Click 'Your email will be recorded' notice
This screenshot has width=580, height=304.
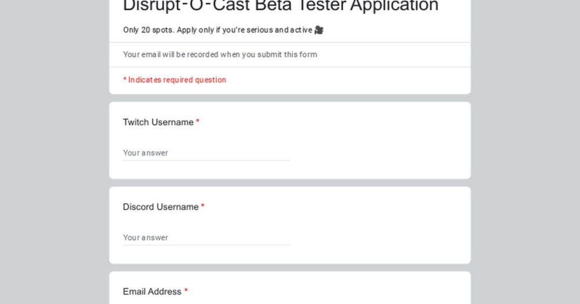point(220,54)
